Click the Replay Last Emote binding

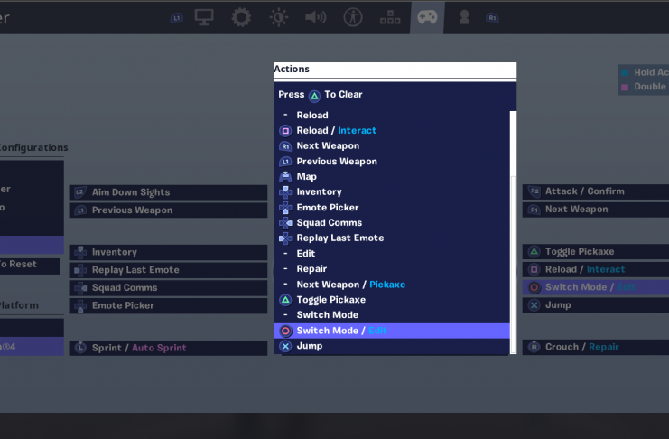click(169, 270)
